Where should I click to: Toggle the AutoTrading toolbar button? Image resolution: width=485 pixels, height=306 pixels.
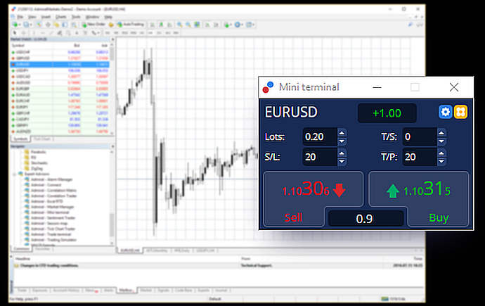[x=127, y=25]
